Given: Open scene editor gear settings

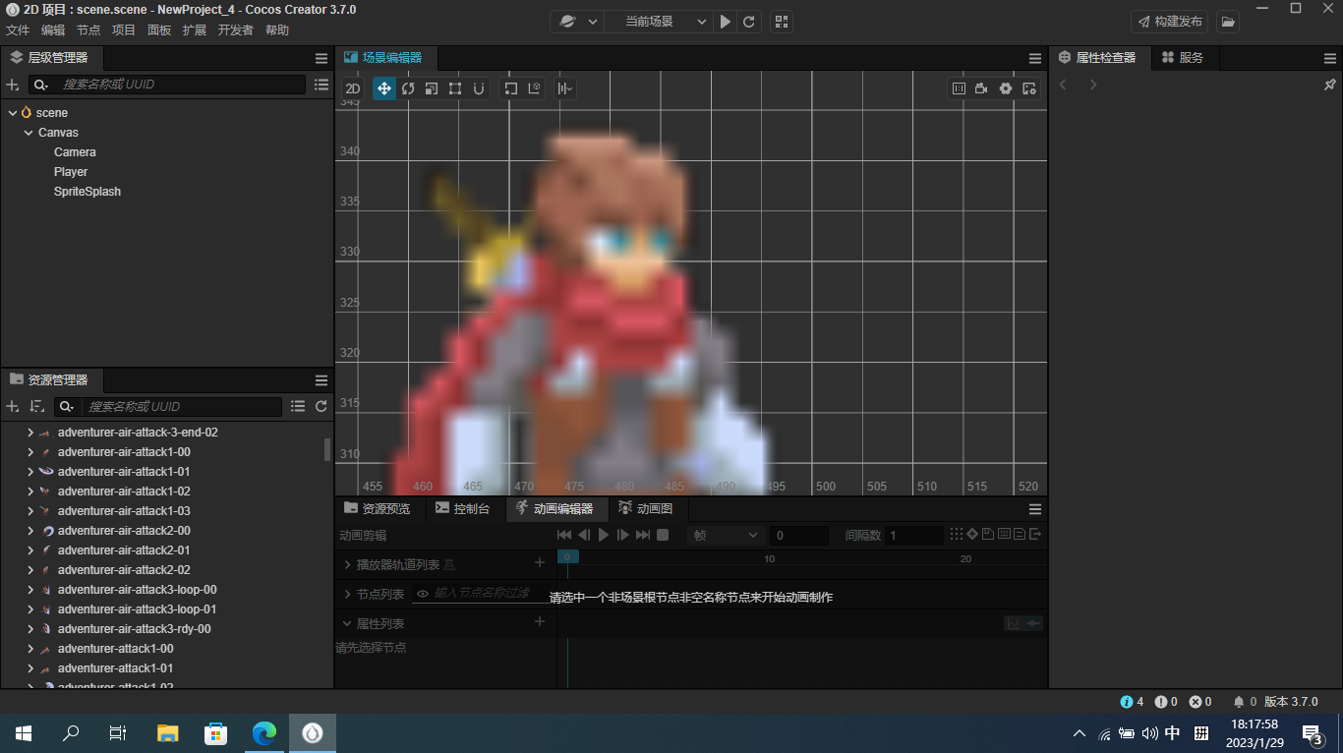Looking at the screenshot, I should [1006, 88].
